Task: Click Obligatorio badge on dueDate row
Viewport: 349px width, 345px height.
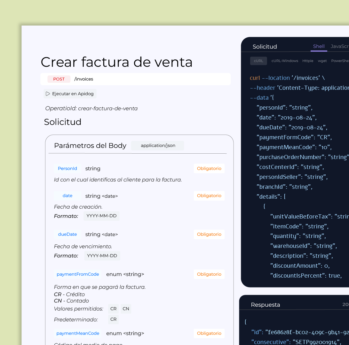Action: pos(209,234)
